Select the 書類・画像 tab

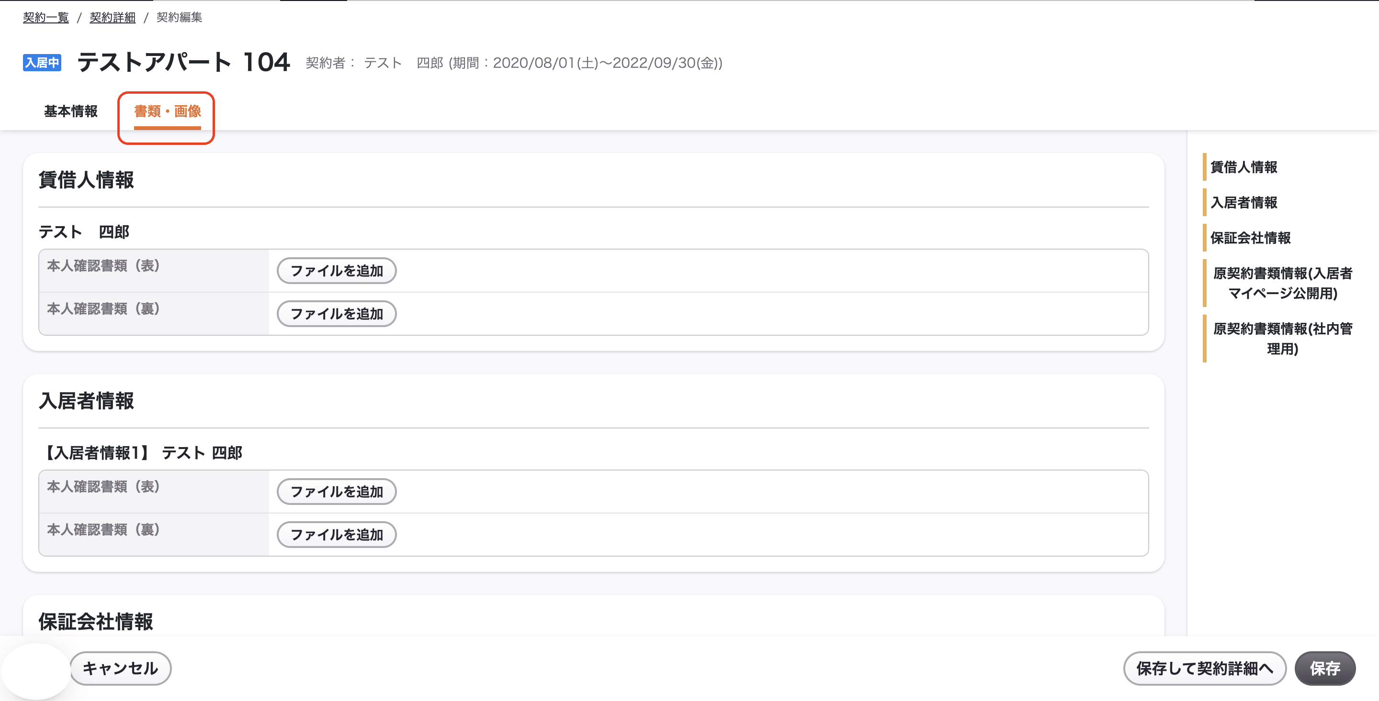[168, 111]
